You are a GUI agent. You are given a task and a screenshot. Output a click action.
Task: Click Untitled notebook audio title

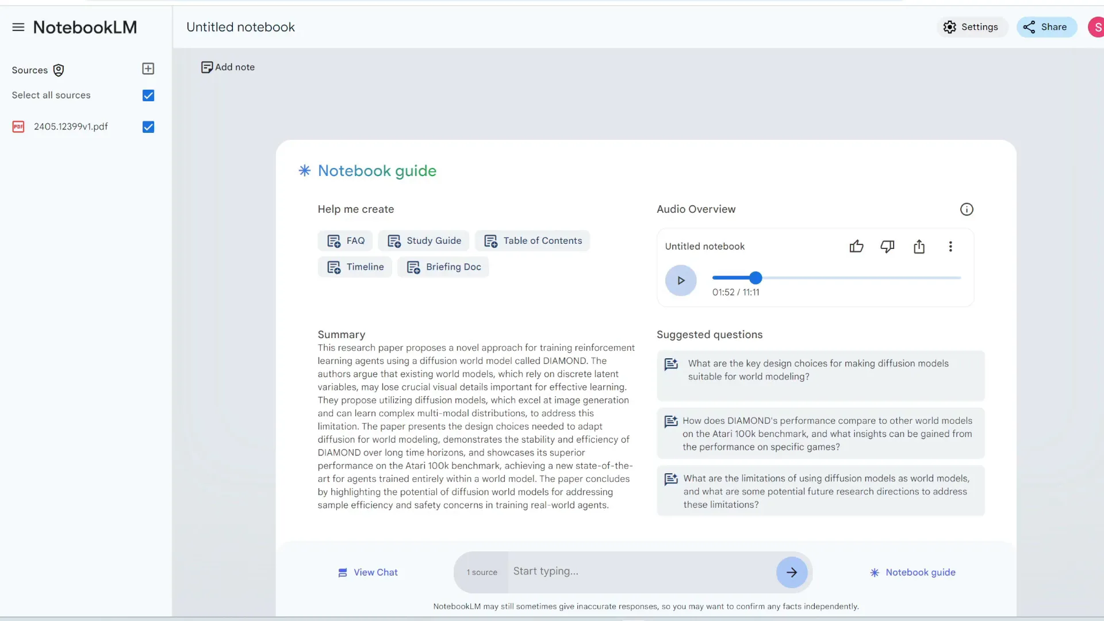704,247
